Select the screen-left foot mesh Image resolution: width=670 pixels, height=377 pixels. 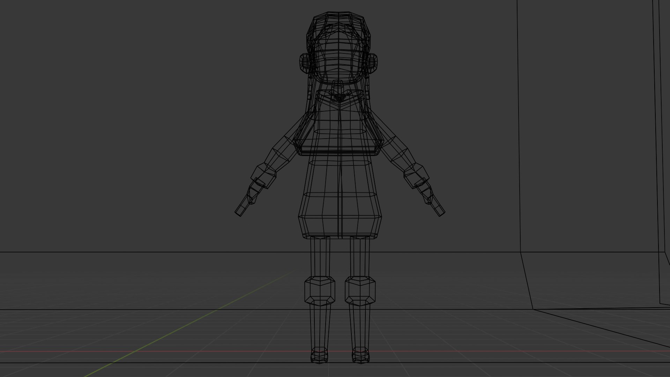coord(319,356)
